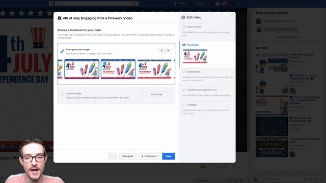Choose the third auto-generated thumbnail
Viewport: 326px width, 183px height.
pos(154,69)
